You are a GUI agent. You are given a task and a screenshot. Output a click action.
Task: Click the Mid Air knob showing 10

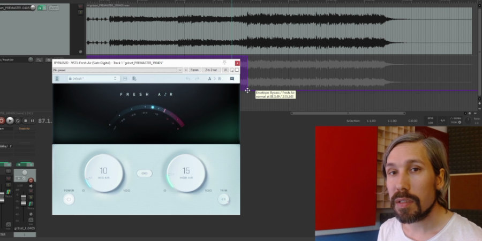pyautogui.click(x=103, y=173)
